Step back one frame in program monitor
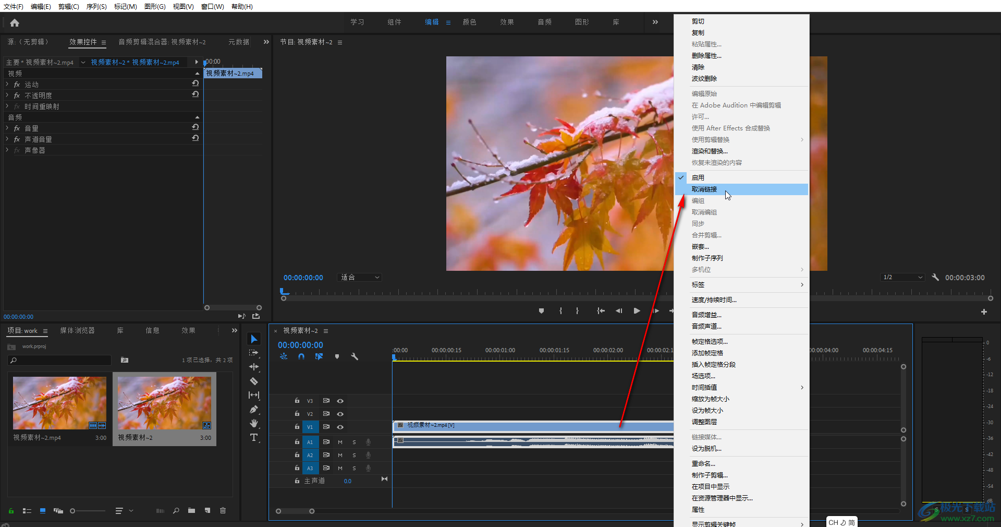Screen dimensions: 1001x527 point(619,311)
